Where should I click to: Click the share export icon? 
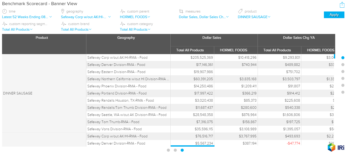(x=342, y=5)
